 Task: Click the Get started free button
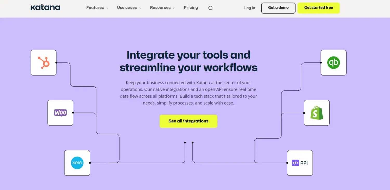(318, 8)
